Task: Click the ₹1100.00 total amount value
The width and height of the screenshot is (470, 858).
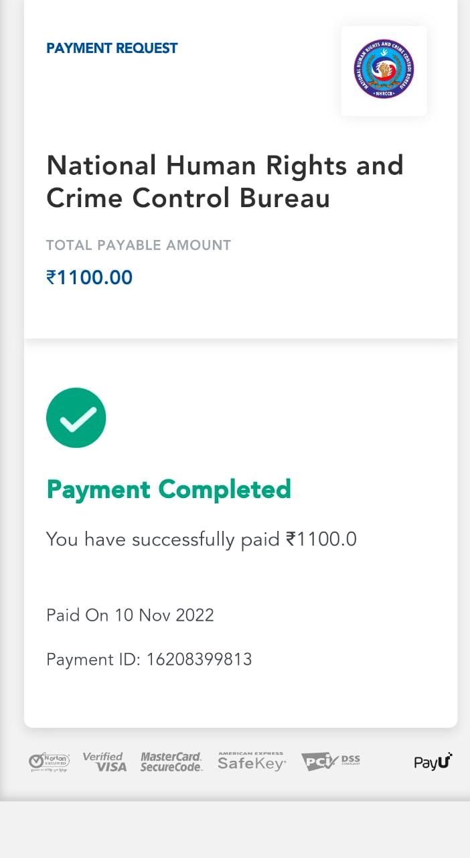Action: point(89,278)
